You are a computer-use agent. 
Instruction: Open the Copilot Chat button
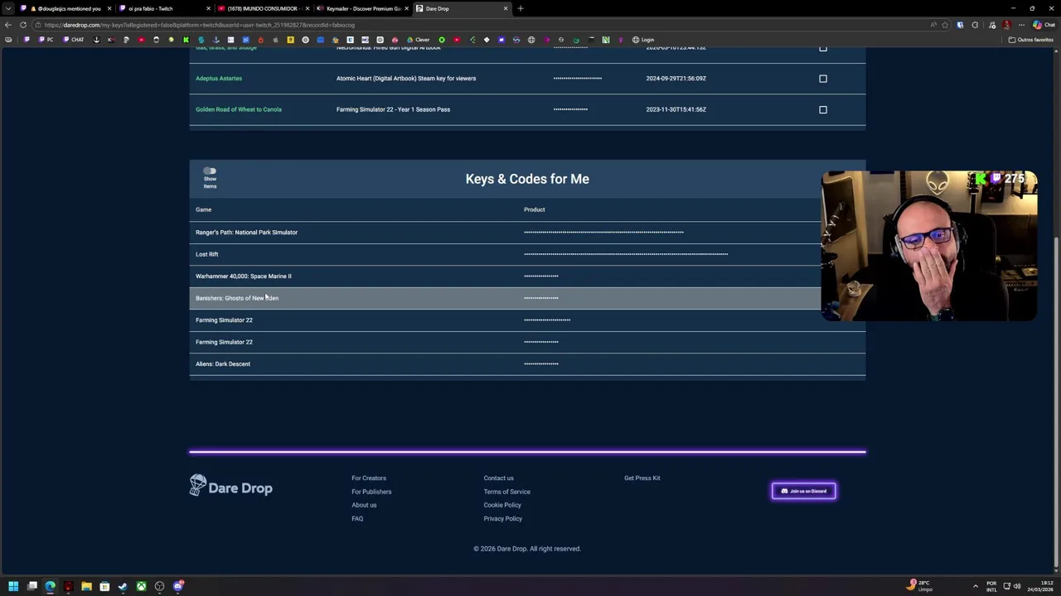click(1043, 25)
